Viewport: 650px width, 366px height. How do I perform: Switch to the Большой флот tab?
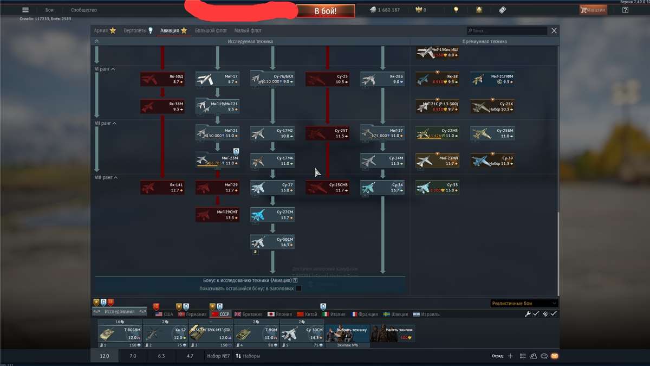[211, 31]
